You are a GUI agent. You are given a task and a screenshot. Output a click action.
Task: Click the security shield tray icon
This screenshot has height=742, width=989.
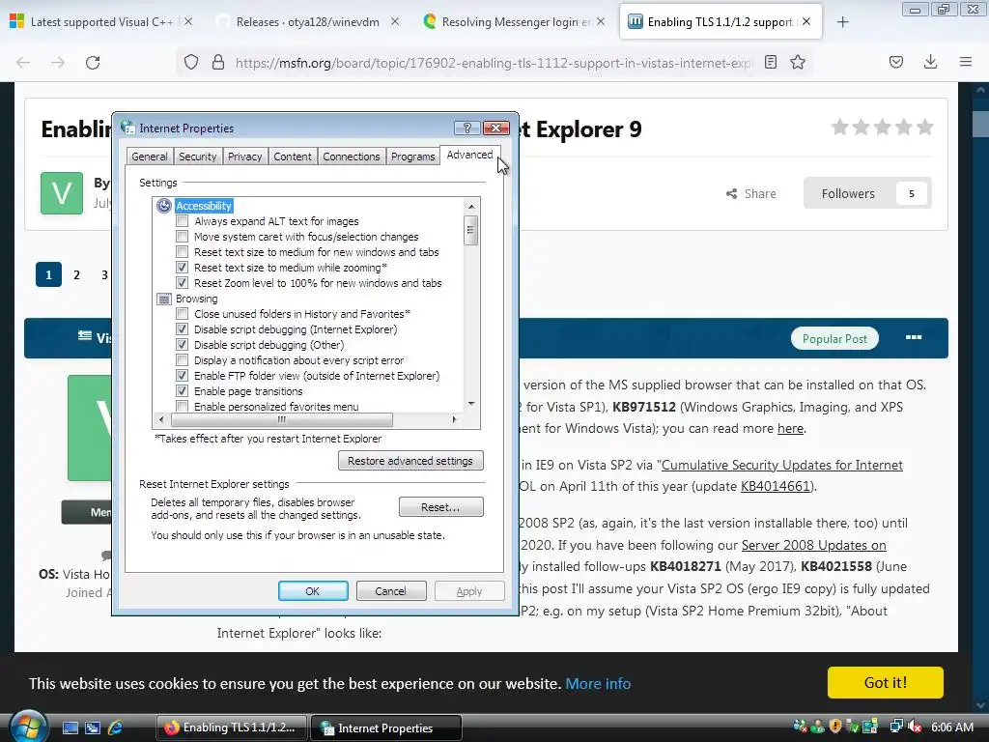pos(835,727)
